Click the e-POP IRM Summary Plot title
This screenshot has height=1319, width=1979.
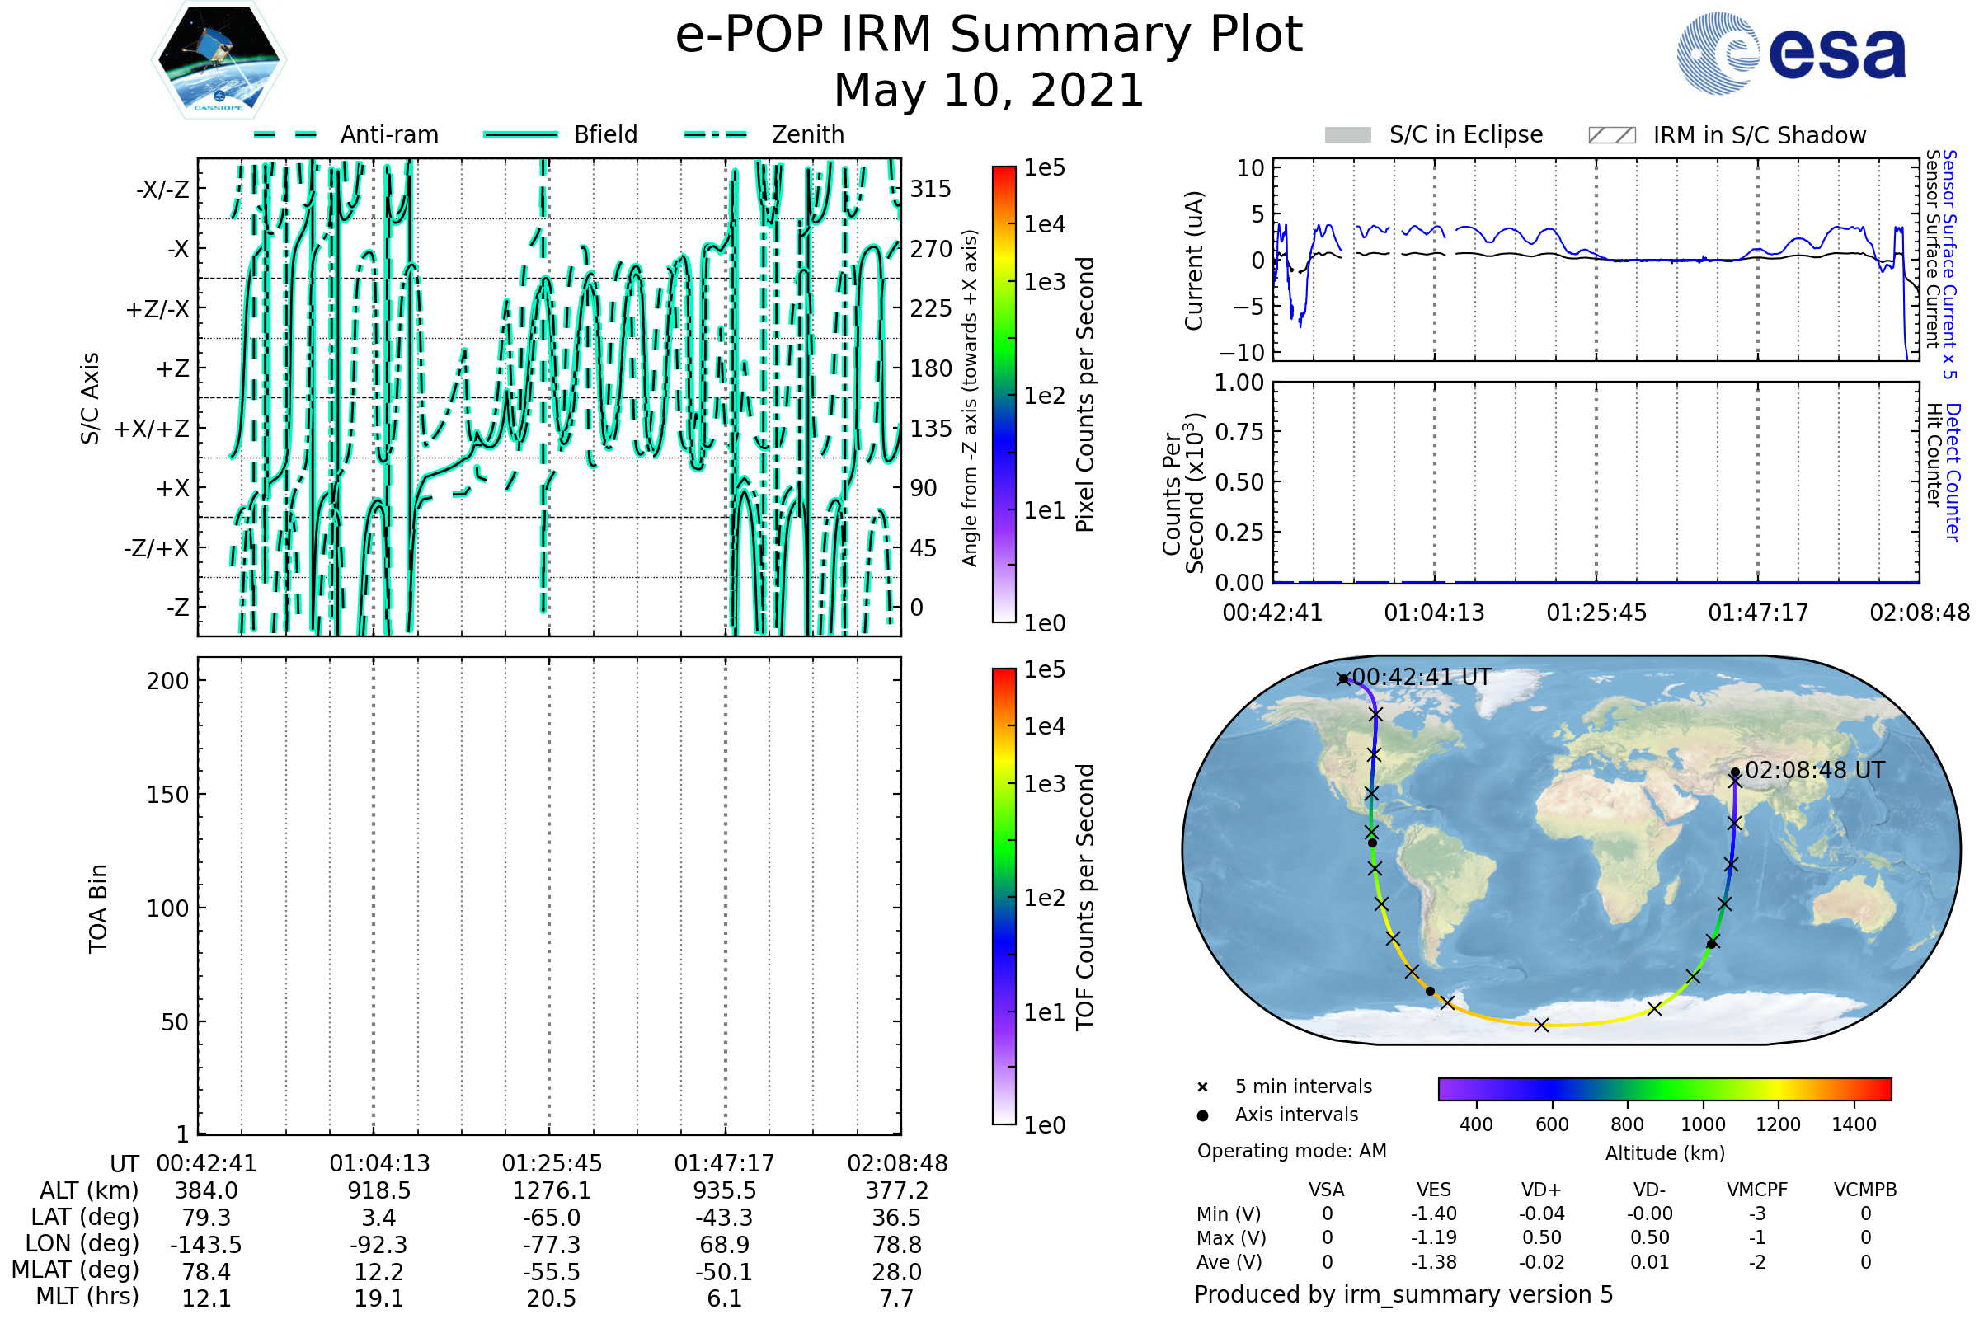coord(989,35)
